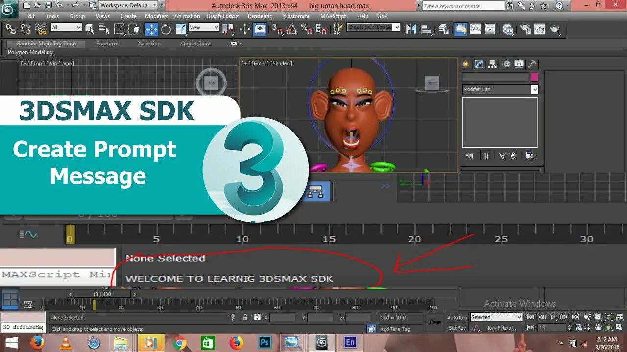Click the Align tool
Screen dimensions: 627x352
(425, 29)
